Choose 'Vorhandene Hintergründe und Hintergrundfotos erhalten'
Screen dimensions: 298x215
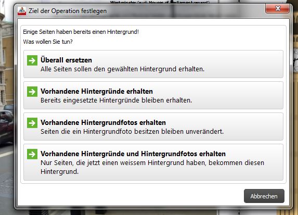[x=153, y=162]
